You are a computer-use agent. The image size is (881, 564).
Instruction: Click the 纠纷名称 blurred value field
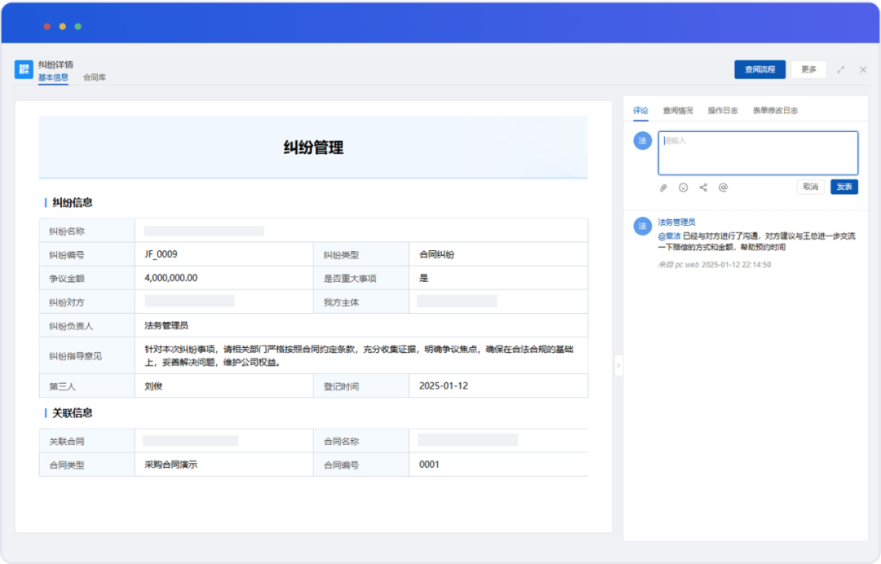(204, 231)
